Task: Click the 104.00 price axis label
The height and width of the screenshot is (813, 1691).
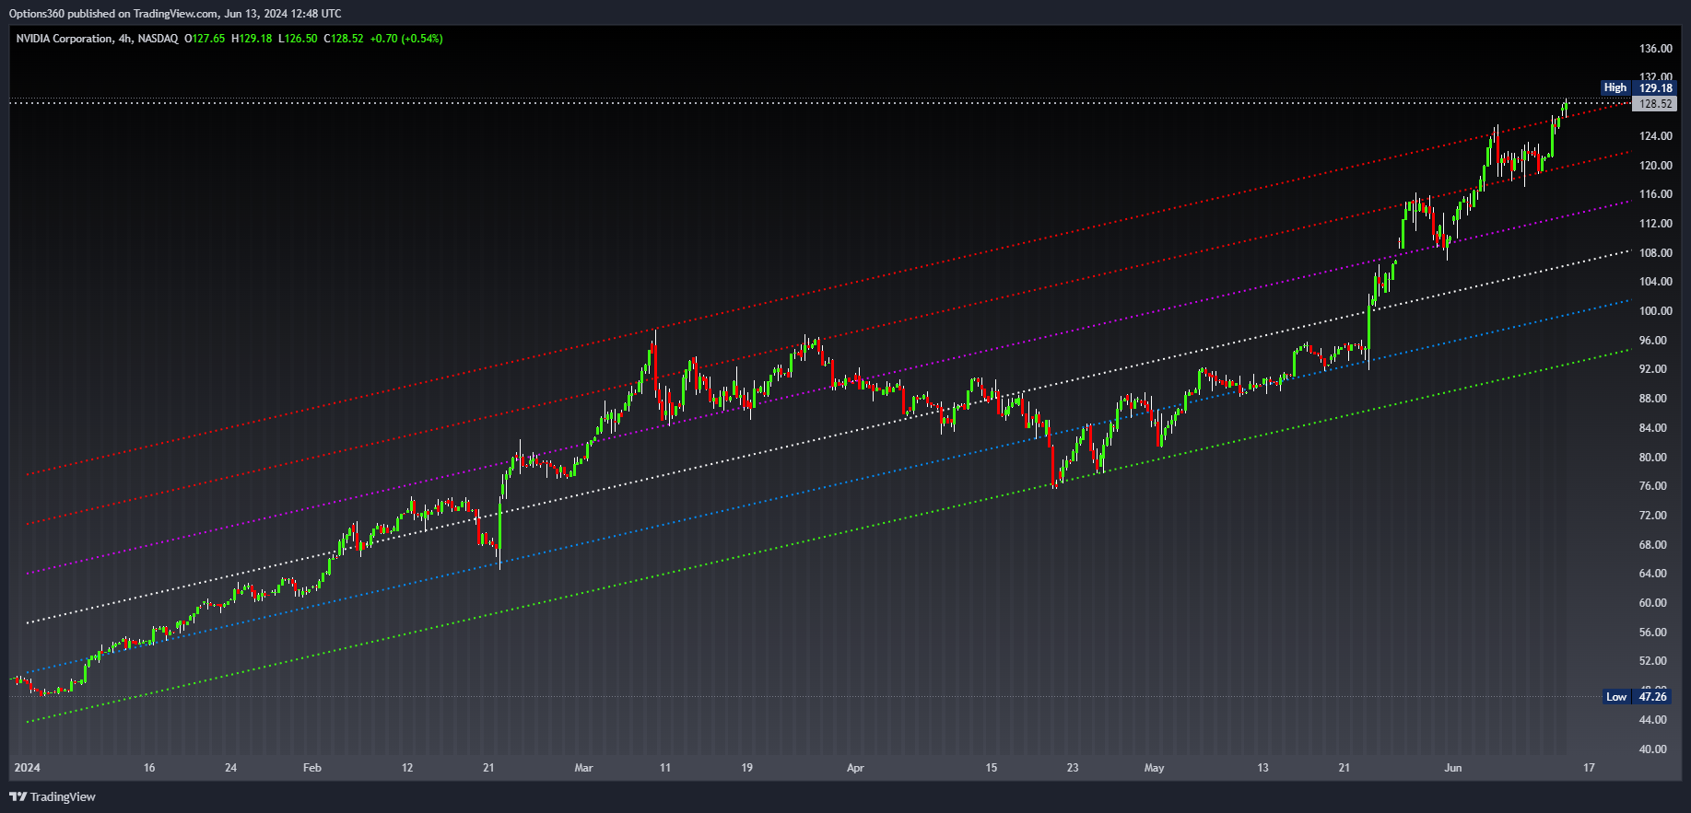Action: point(1656,282)
